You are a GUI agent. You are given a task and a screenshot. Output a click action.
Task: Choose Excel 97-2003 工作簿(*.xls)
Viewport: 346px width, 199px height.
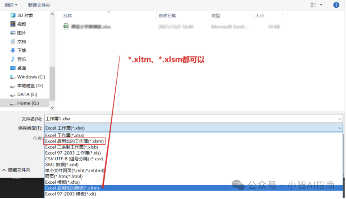[194, 153]
